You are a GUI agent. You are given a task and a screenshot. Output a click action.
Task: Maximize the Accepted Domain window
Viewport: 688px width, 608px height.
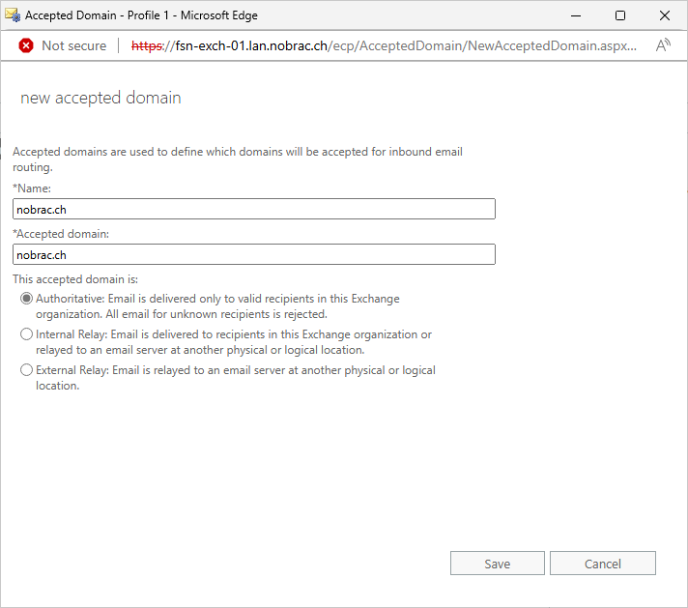[x=620, y=15]
